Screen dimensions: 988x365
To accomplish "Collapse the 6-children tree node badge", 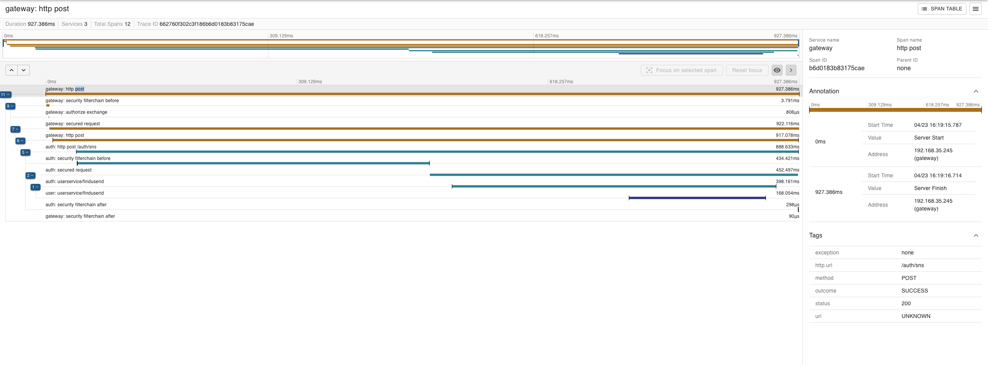I will coord(20,141).
